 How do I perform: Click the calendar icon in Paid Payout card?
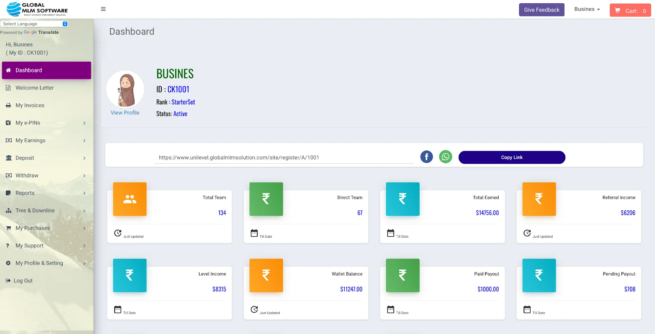(x=391, y=309)
